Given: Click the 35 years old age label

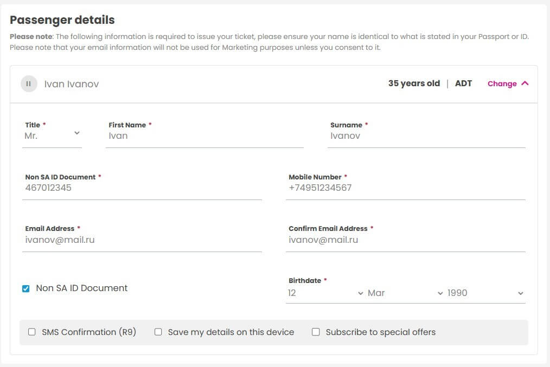Looking at the screenshot, I should 414,83.
